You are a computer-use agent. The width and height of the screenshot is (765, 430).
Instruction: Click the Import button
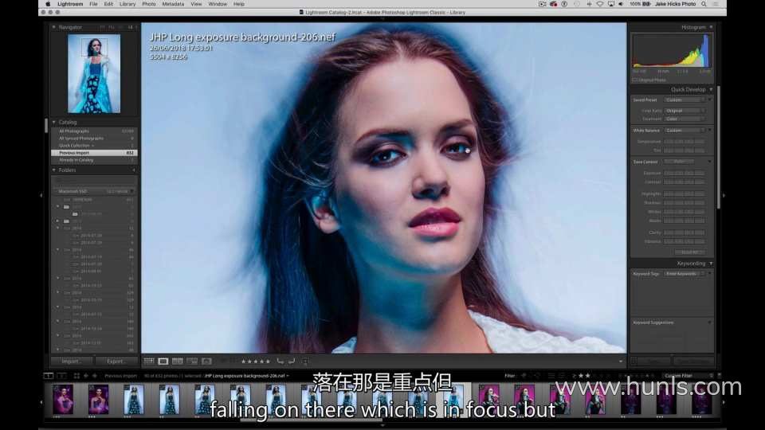(x=72, y=362)
